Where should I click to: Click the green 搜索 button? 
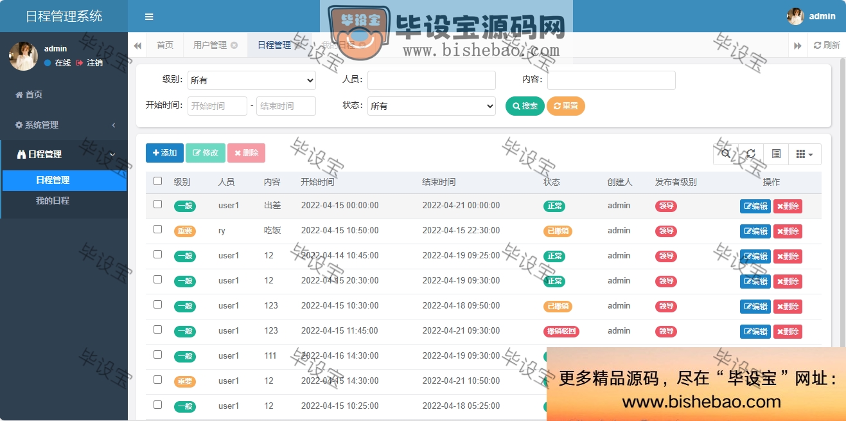click(525, 106)
